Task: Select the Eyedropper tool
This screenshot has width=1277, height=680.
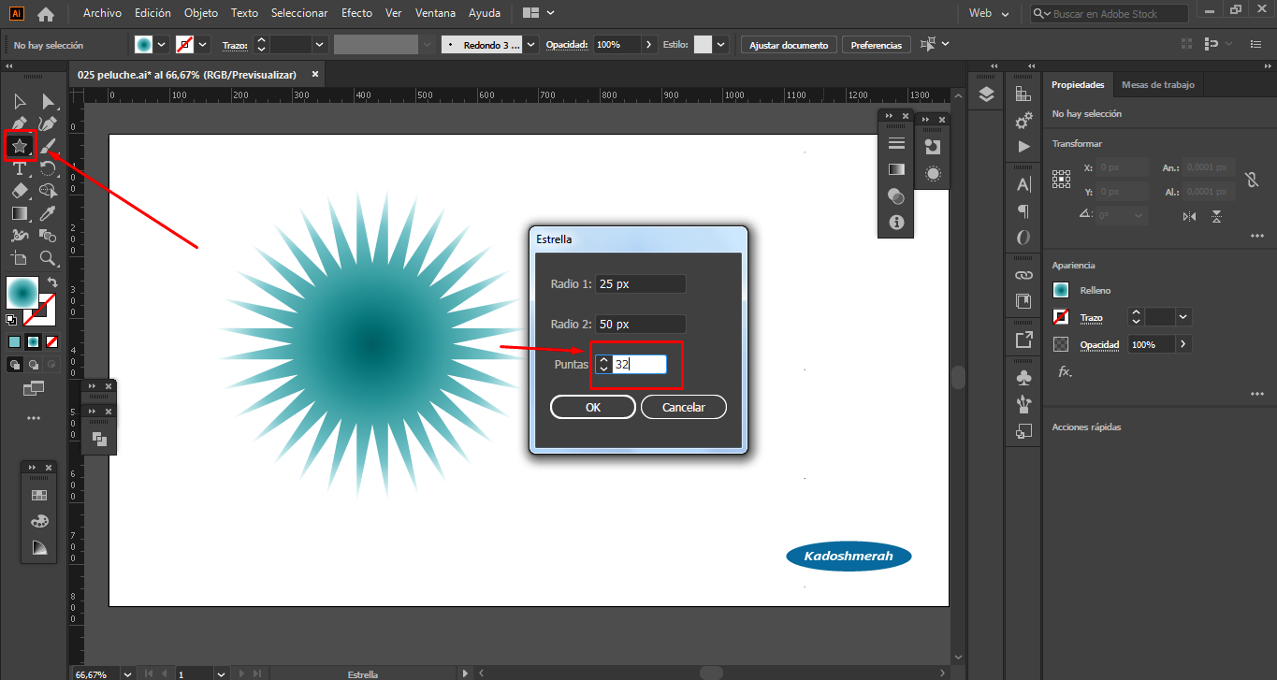Action: tap(48, 213)
